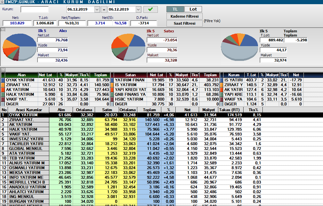Sort by the Alan column header
The width and height of the screenshot is (323, 206).
pos(21,75)
